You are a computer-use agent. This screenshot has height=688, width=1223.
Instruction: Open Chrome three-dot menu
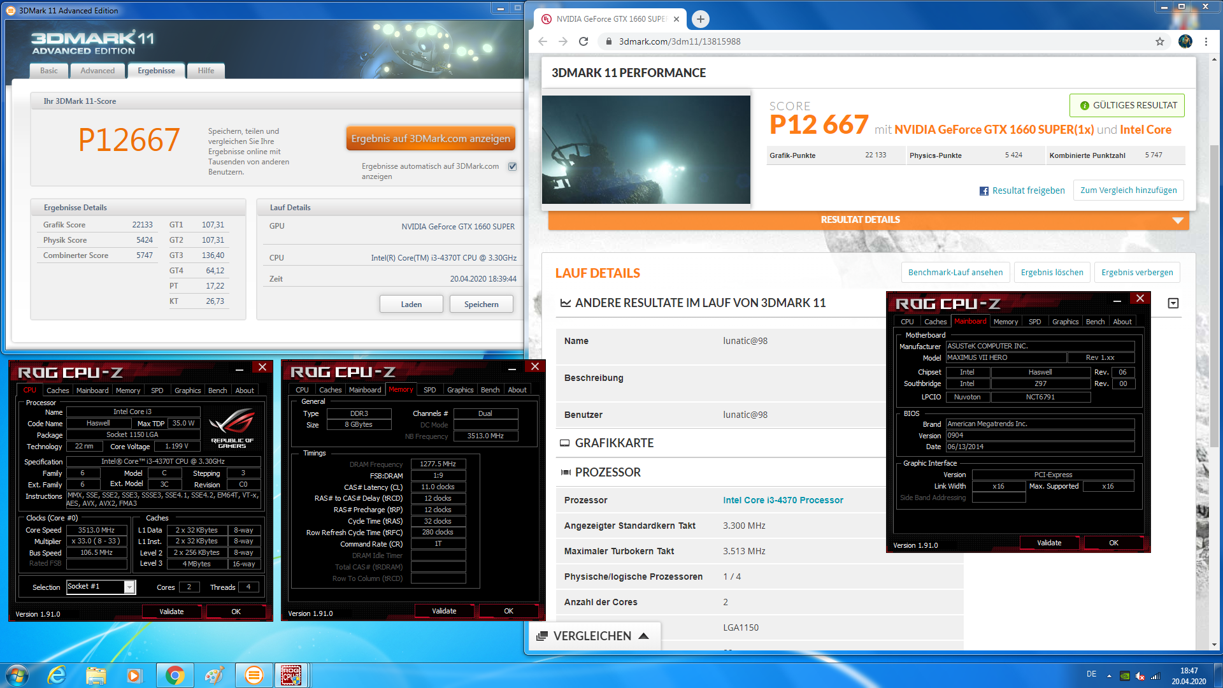click(x=1206, y=41)
